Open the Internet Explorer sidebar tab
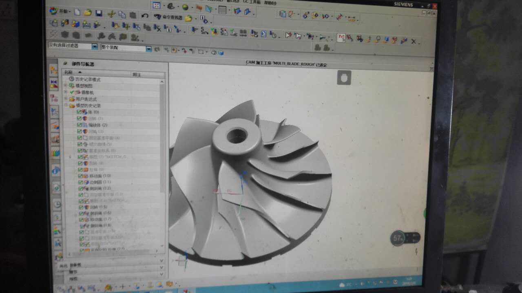The width and height of the screenshot is (522, 293). pyautogui.click(x=56, y=170)
